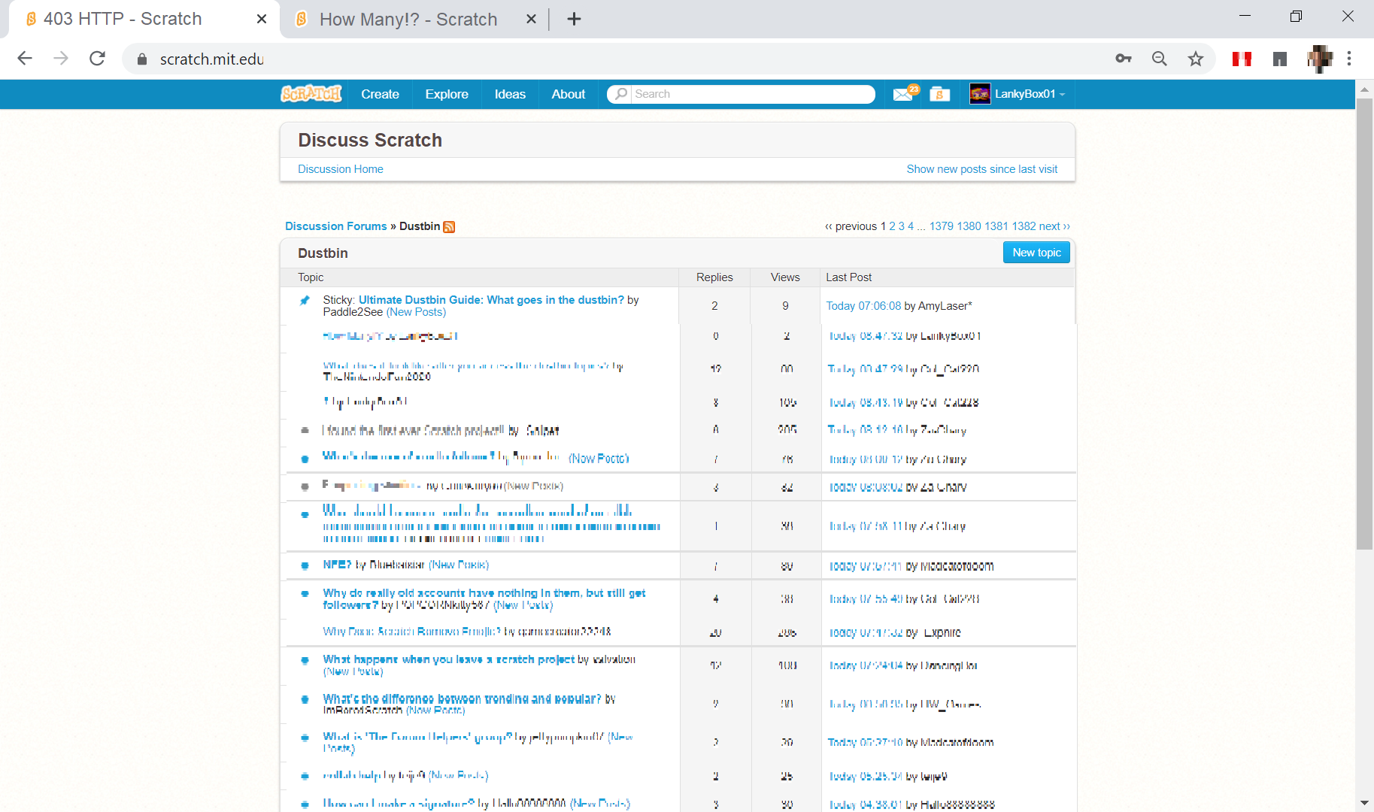Go to page 1382 of topics
The width and height of the screenshot is (1374, 812).
coord(1024,226)
